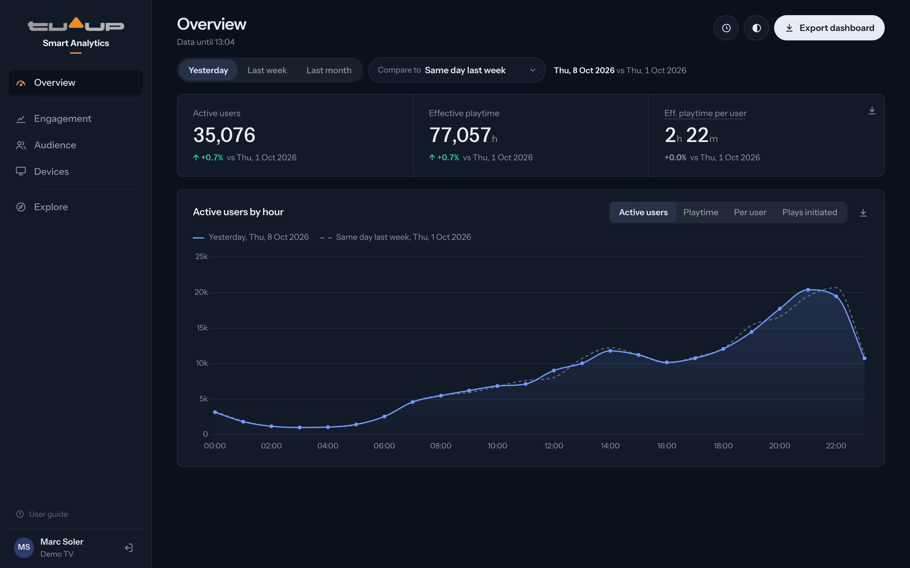910x568 pixels.
Task: Click the Same day last week legend entry
Action: tap(395, 237)
